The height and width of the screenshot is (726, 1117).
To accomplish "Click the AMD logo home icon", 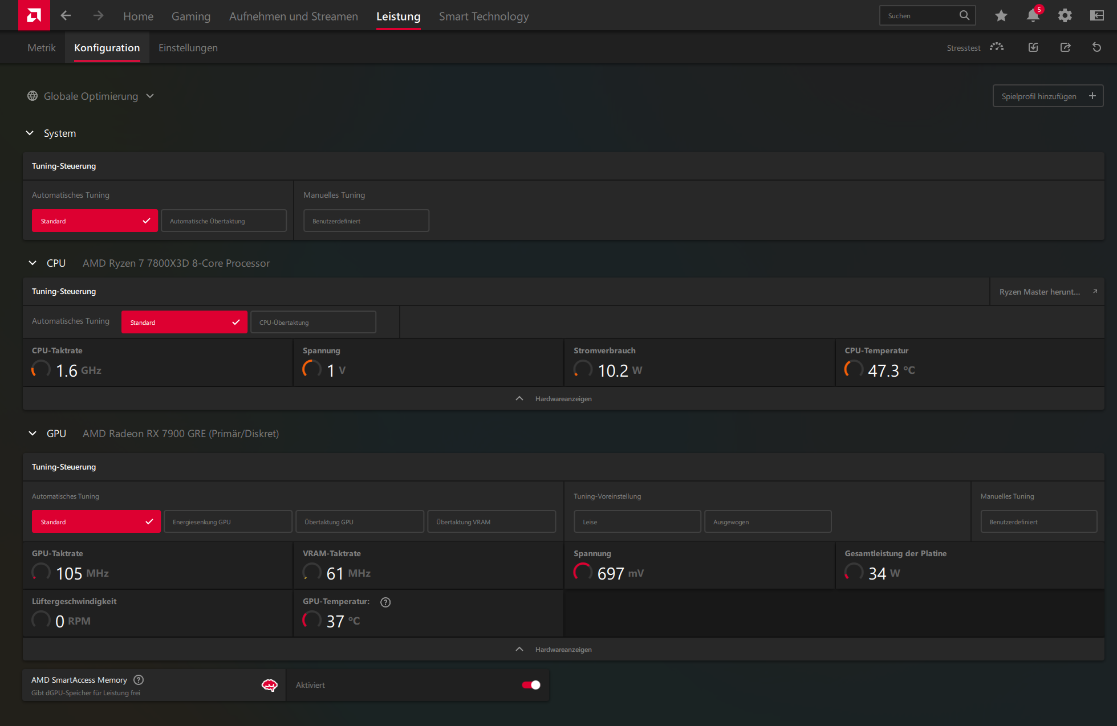I will pyautogui.click(x=34, y=15).
